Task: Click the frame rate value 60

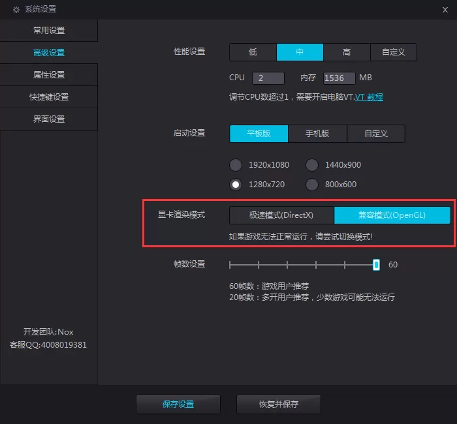Action: coord(393,265)
